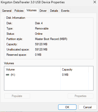Click the H: drive icon in Volumes list
Screen dimensions: 98x112
(8, 74)
